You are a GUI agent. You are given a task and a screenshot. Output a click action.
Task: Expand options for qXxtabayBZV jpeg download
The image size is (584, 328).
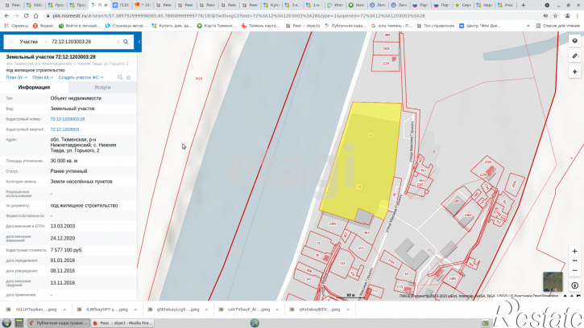pyautogui.click(x=348, y=310)
